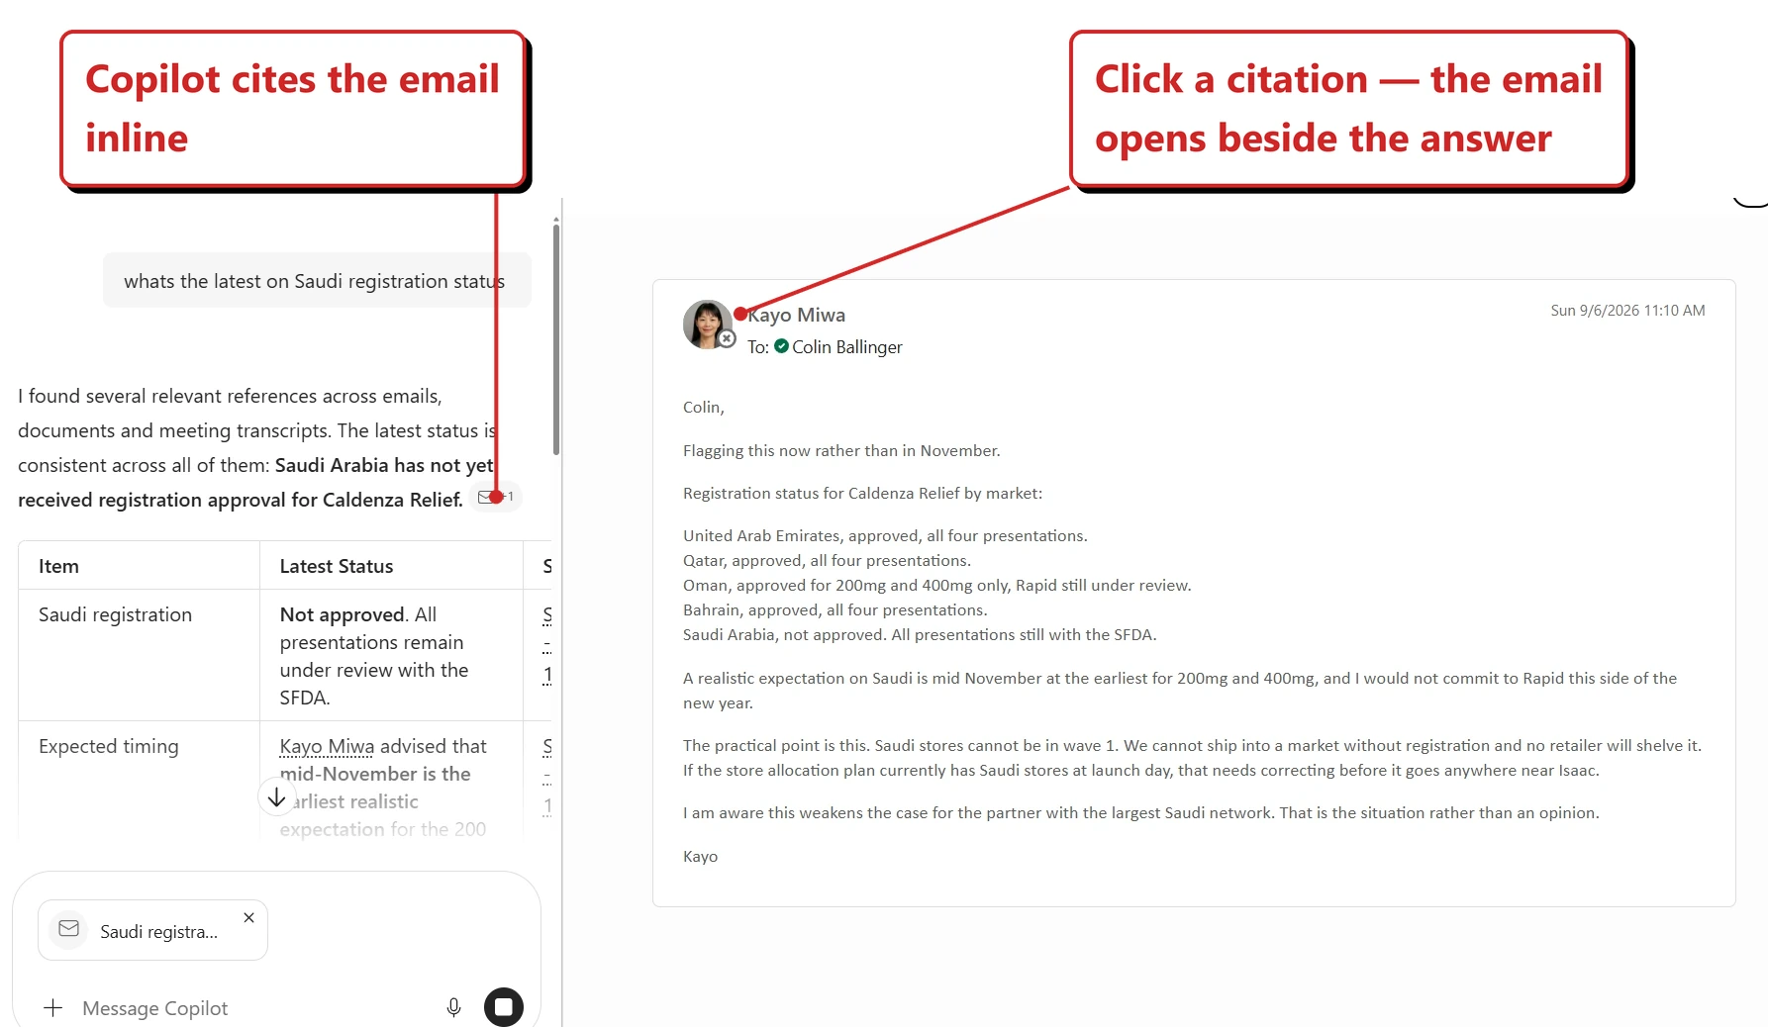Image resolution: width=1768 pixels, height=1027 pixels.
Task: Click answer line I found several relevant references
Action: click(x=230, y=396)
